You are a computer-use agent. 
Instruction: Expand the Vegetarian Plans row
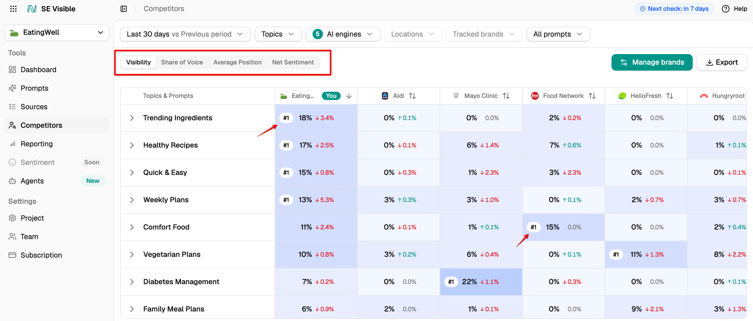point(132,255)
